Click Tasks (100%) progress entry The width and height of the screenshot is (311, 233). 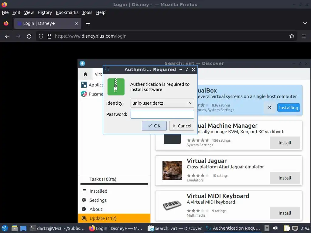point(114,180)
